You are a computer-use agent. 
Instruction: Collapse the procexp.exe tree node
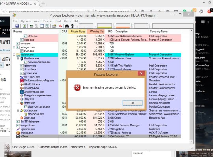(18, 110)
